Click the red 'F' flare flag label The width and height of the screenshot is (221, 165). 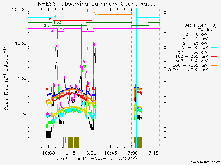49,20
